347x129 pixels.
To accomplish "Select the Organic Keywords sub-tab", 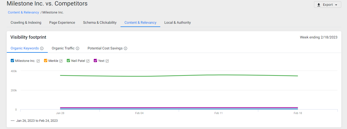I will (x=25, y=48).
